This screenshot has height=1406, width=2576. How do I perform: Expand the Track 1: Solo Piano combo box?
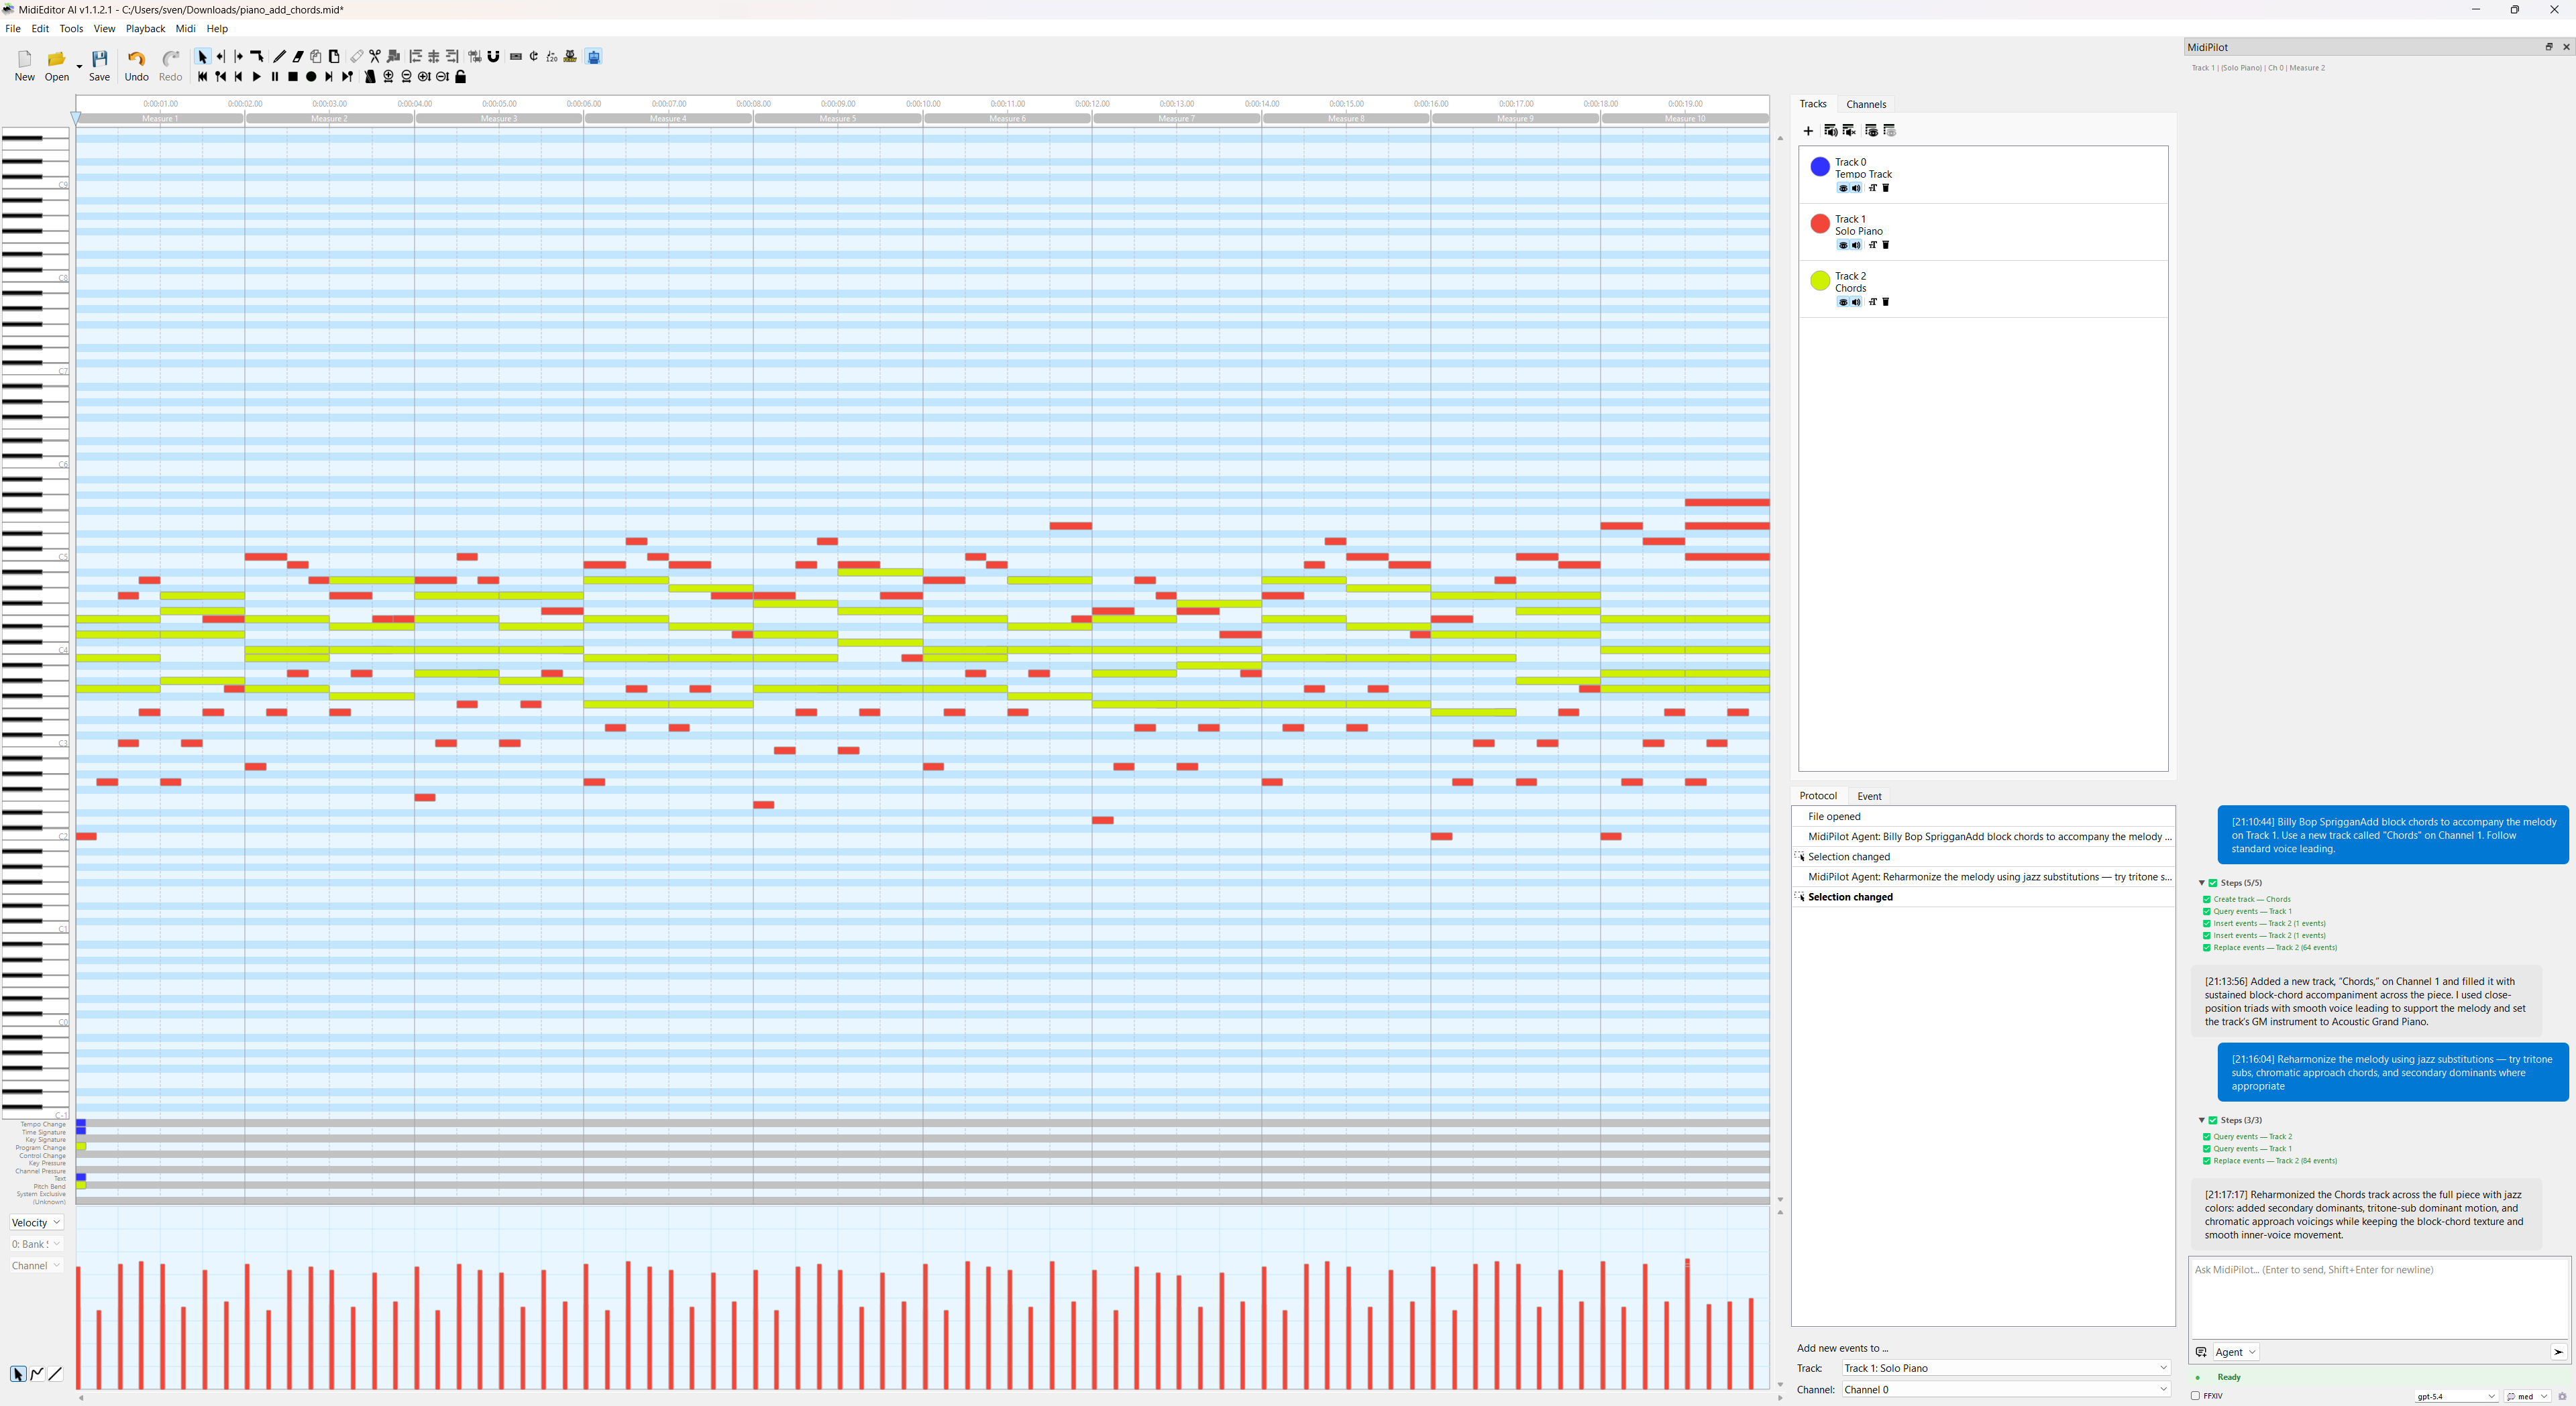[x=2005, y=1368]
